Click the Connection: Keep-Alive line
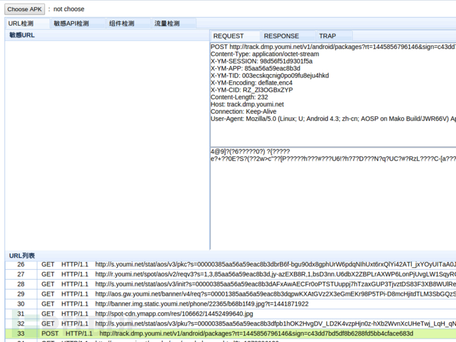The width and height of the screenshot is (456, 342). pos(243,112)
